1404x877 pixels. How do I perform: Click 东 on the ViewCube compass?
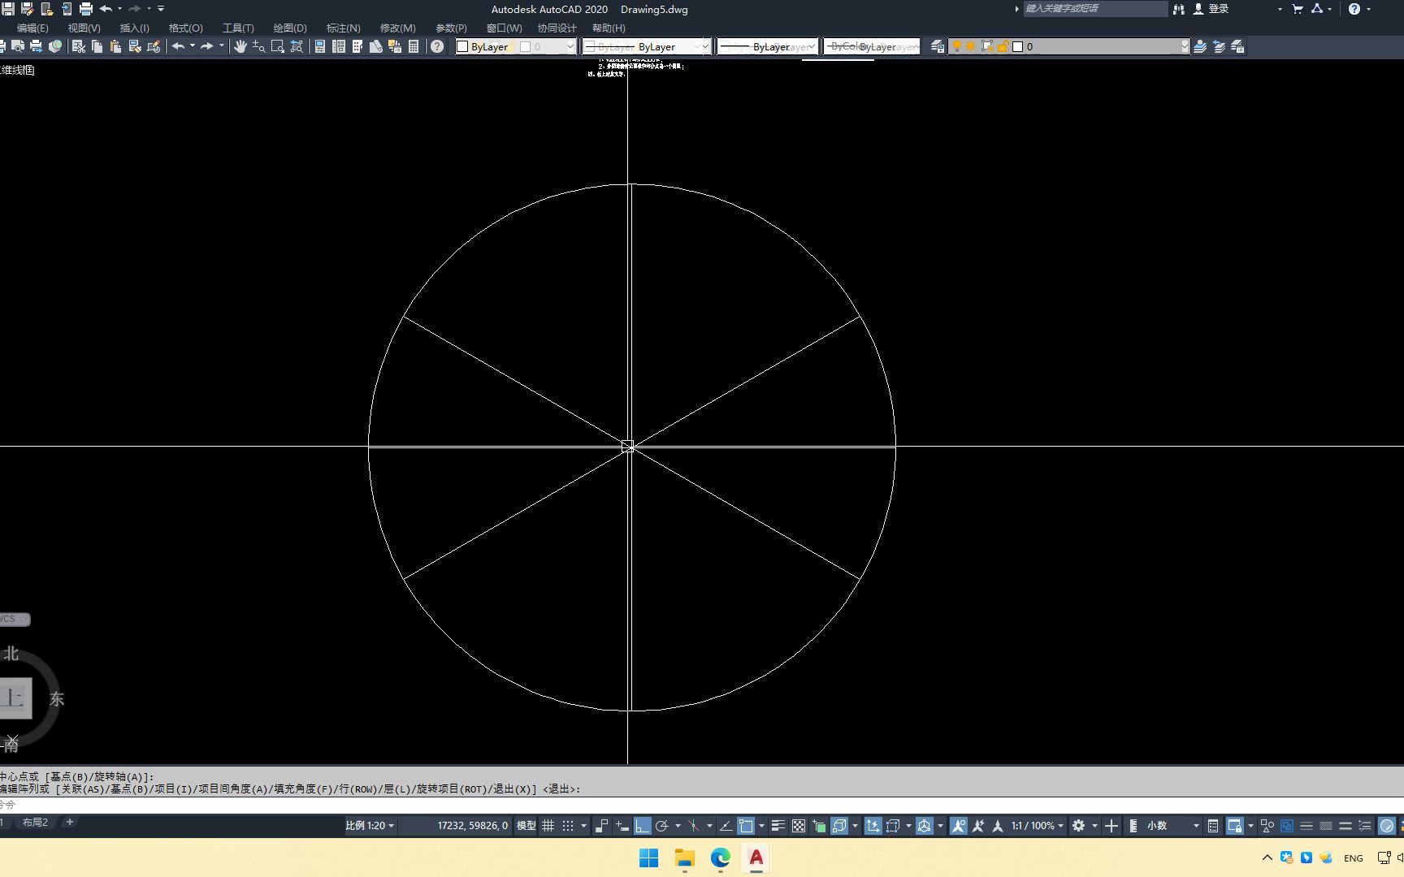tap(56, 699)
